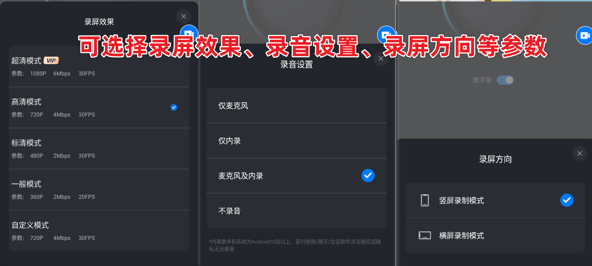Toggle the 悬浮窗 switch
Screen dimensions: 592x266
[505, 80]
